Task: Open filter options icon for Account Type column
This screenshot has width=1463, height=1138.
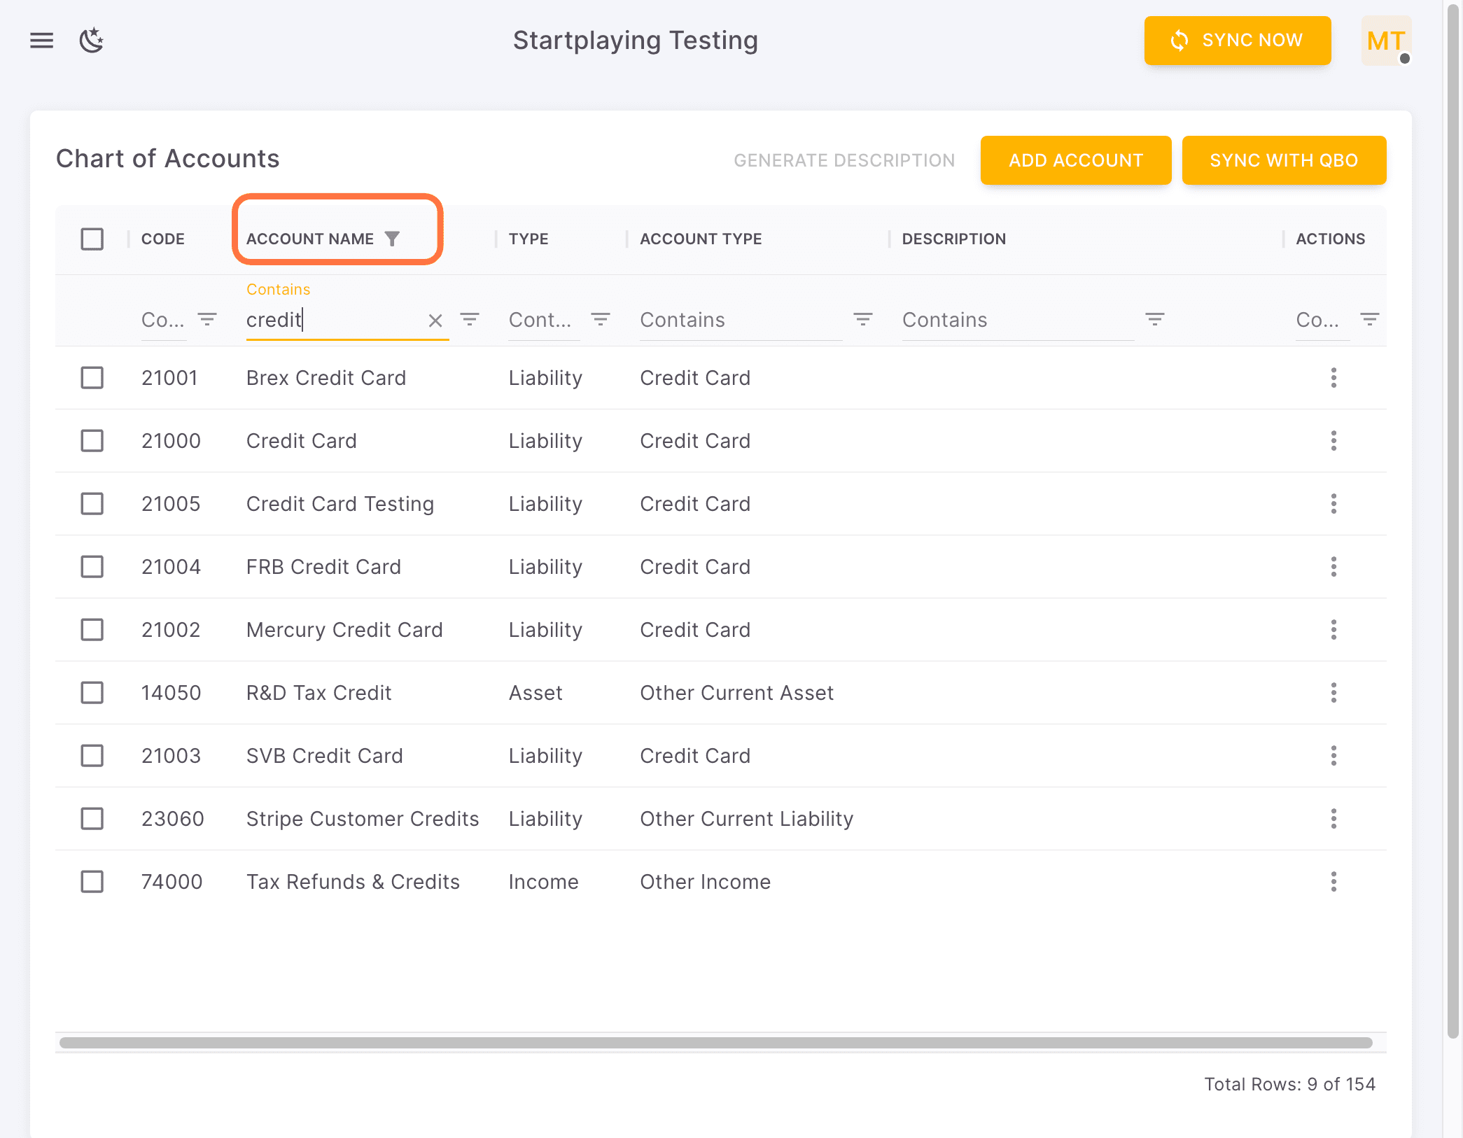Action: (863, 320)
